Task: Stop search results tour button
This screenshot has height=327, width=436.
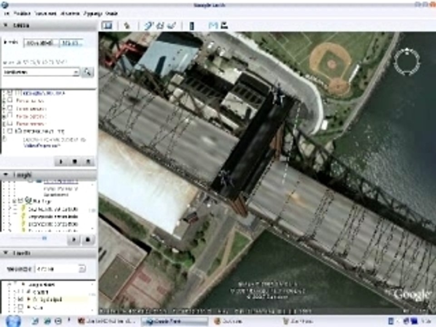Action: click(x=74, y=162)
